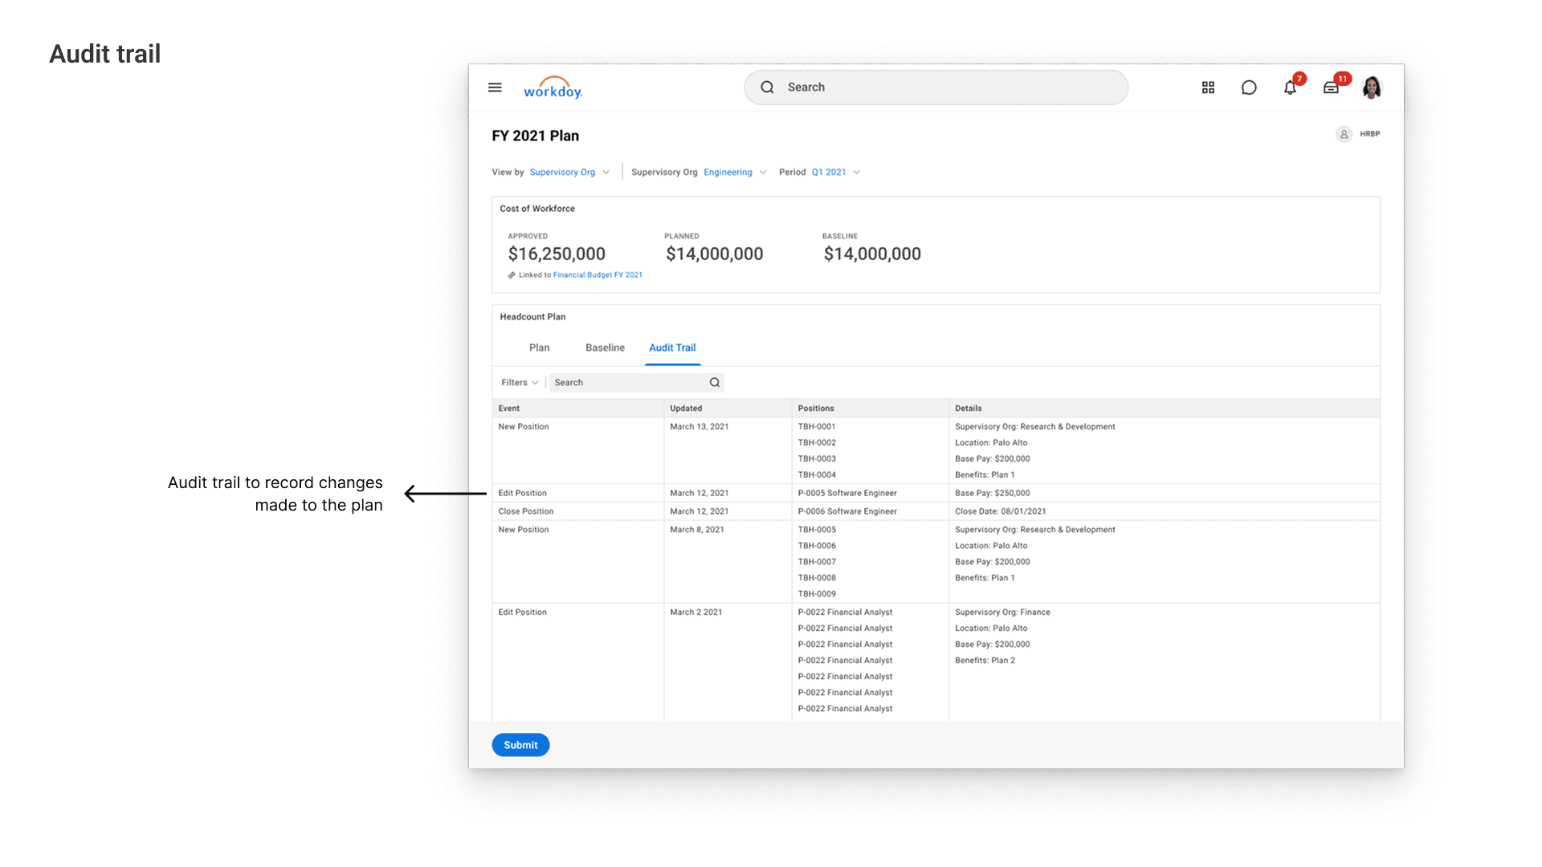Click the HRBP role icon
1542x867 pixels.
(1344, 134)
